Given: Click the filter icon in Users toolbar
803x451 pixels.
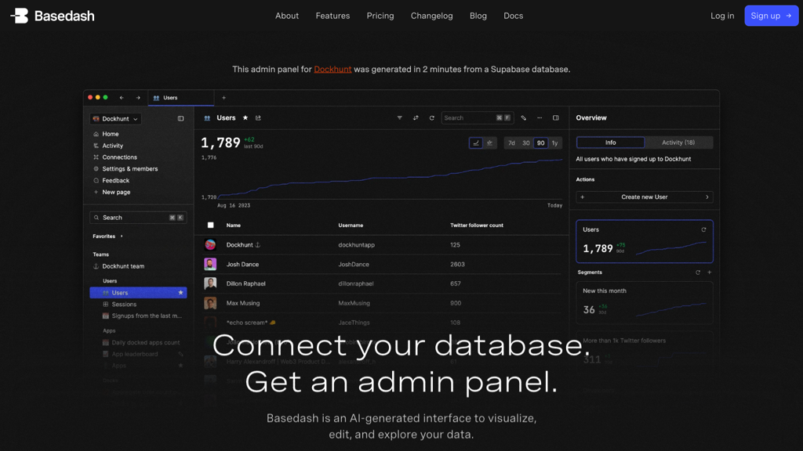Looking at the screenshot, I should pos(400,118).
